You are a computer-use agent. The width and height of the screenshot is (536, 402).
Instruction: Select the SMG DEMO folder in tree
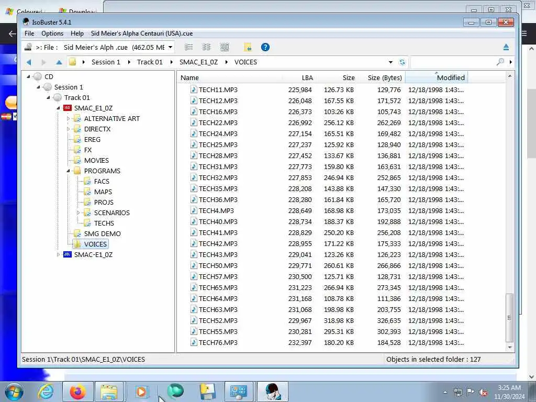pos(102,233)
